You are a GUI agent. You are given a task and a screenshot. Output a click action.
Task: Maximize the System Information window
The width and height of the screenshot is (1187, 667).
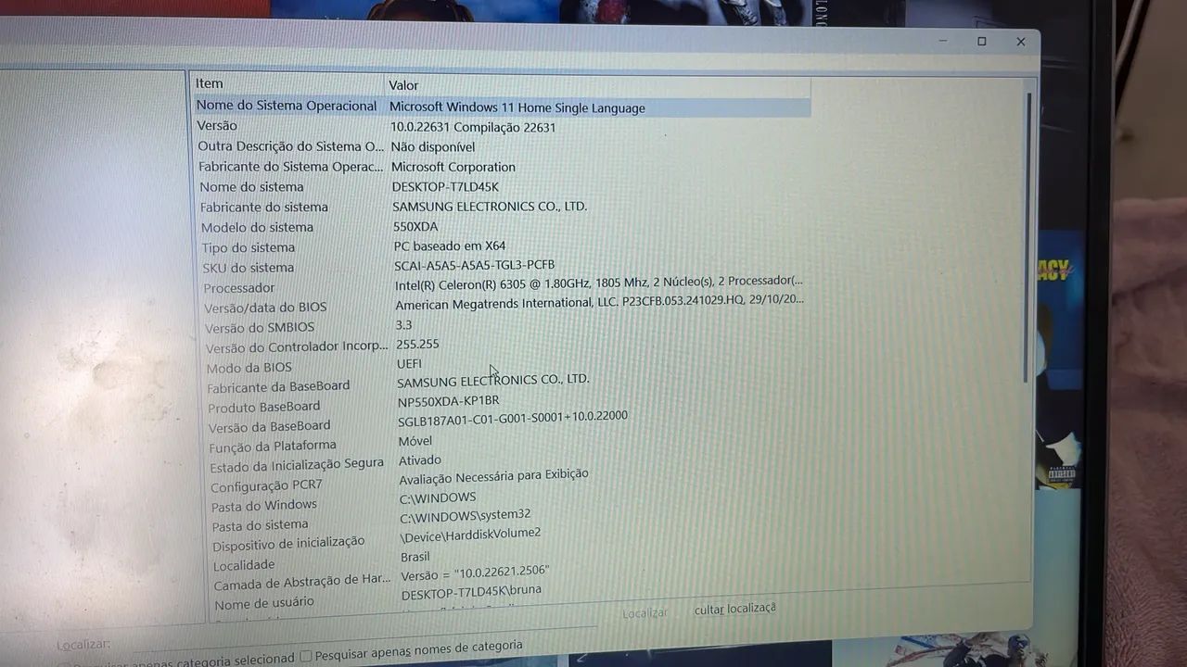pos(982,41)
